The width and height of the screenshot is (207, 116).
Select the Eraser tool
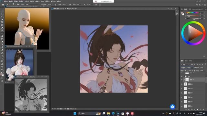[2, 42]
